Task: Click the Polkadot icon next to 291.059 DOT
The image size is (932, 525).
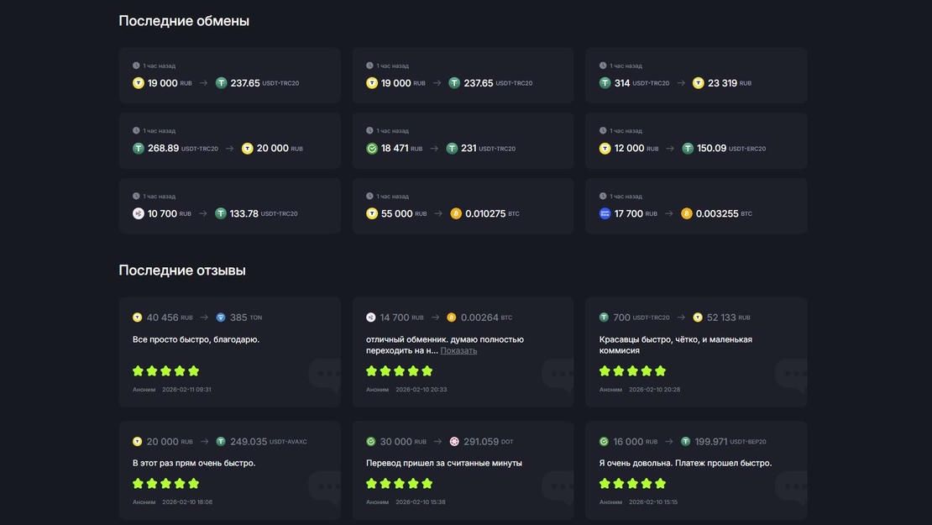Action: point(454,442)
